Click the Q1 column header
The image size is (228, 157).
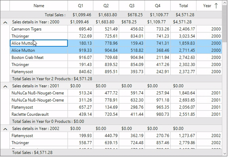pos(80,6)
